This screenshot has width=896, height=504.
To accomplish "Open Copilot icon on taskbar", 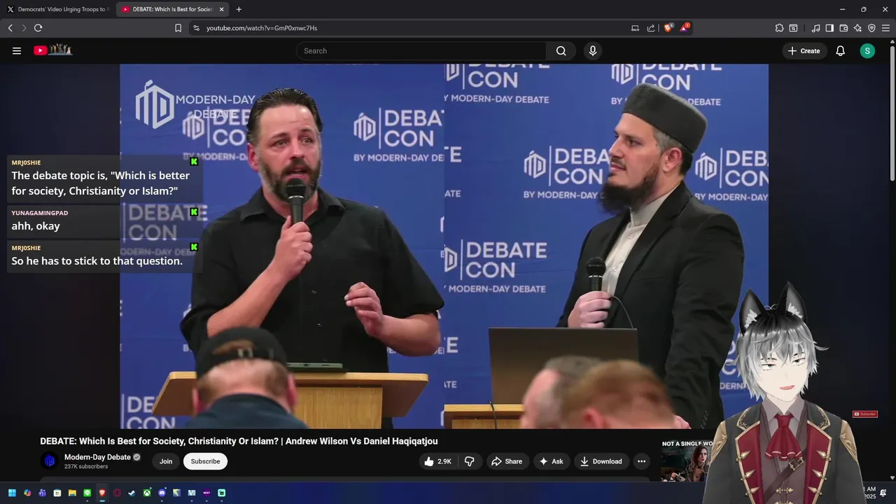I will pos(27,493).
